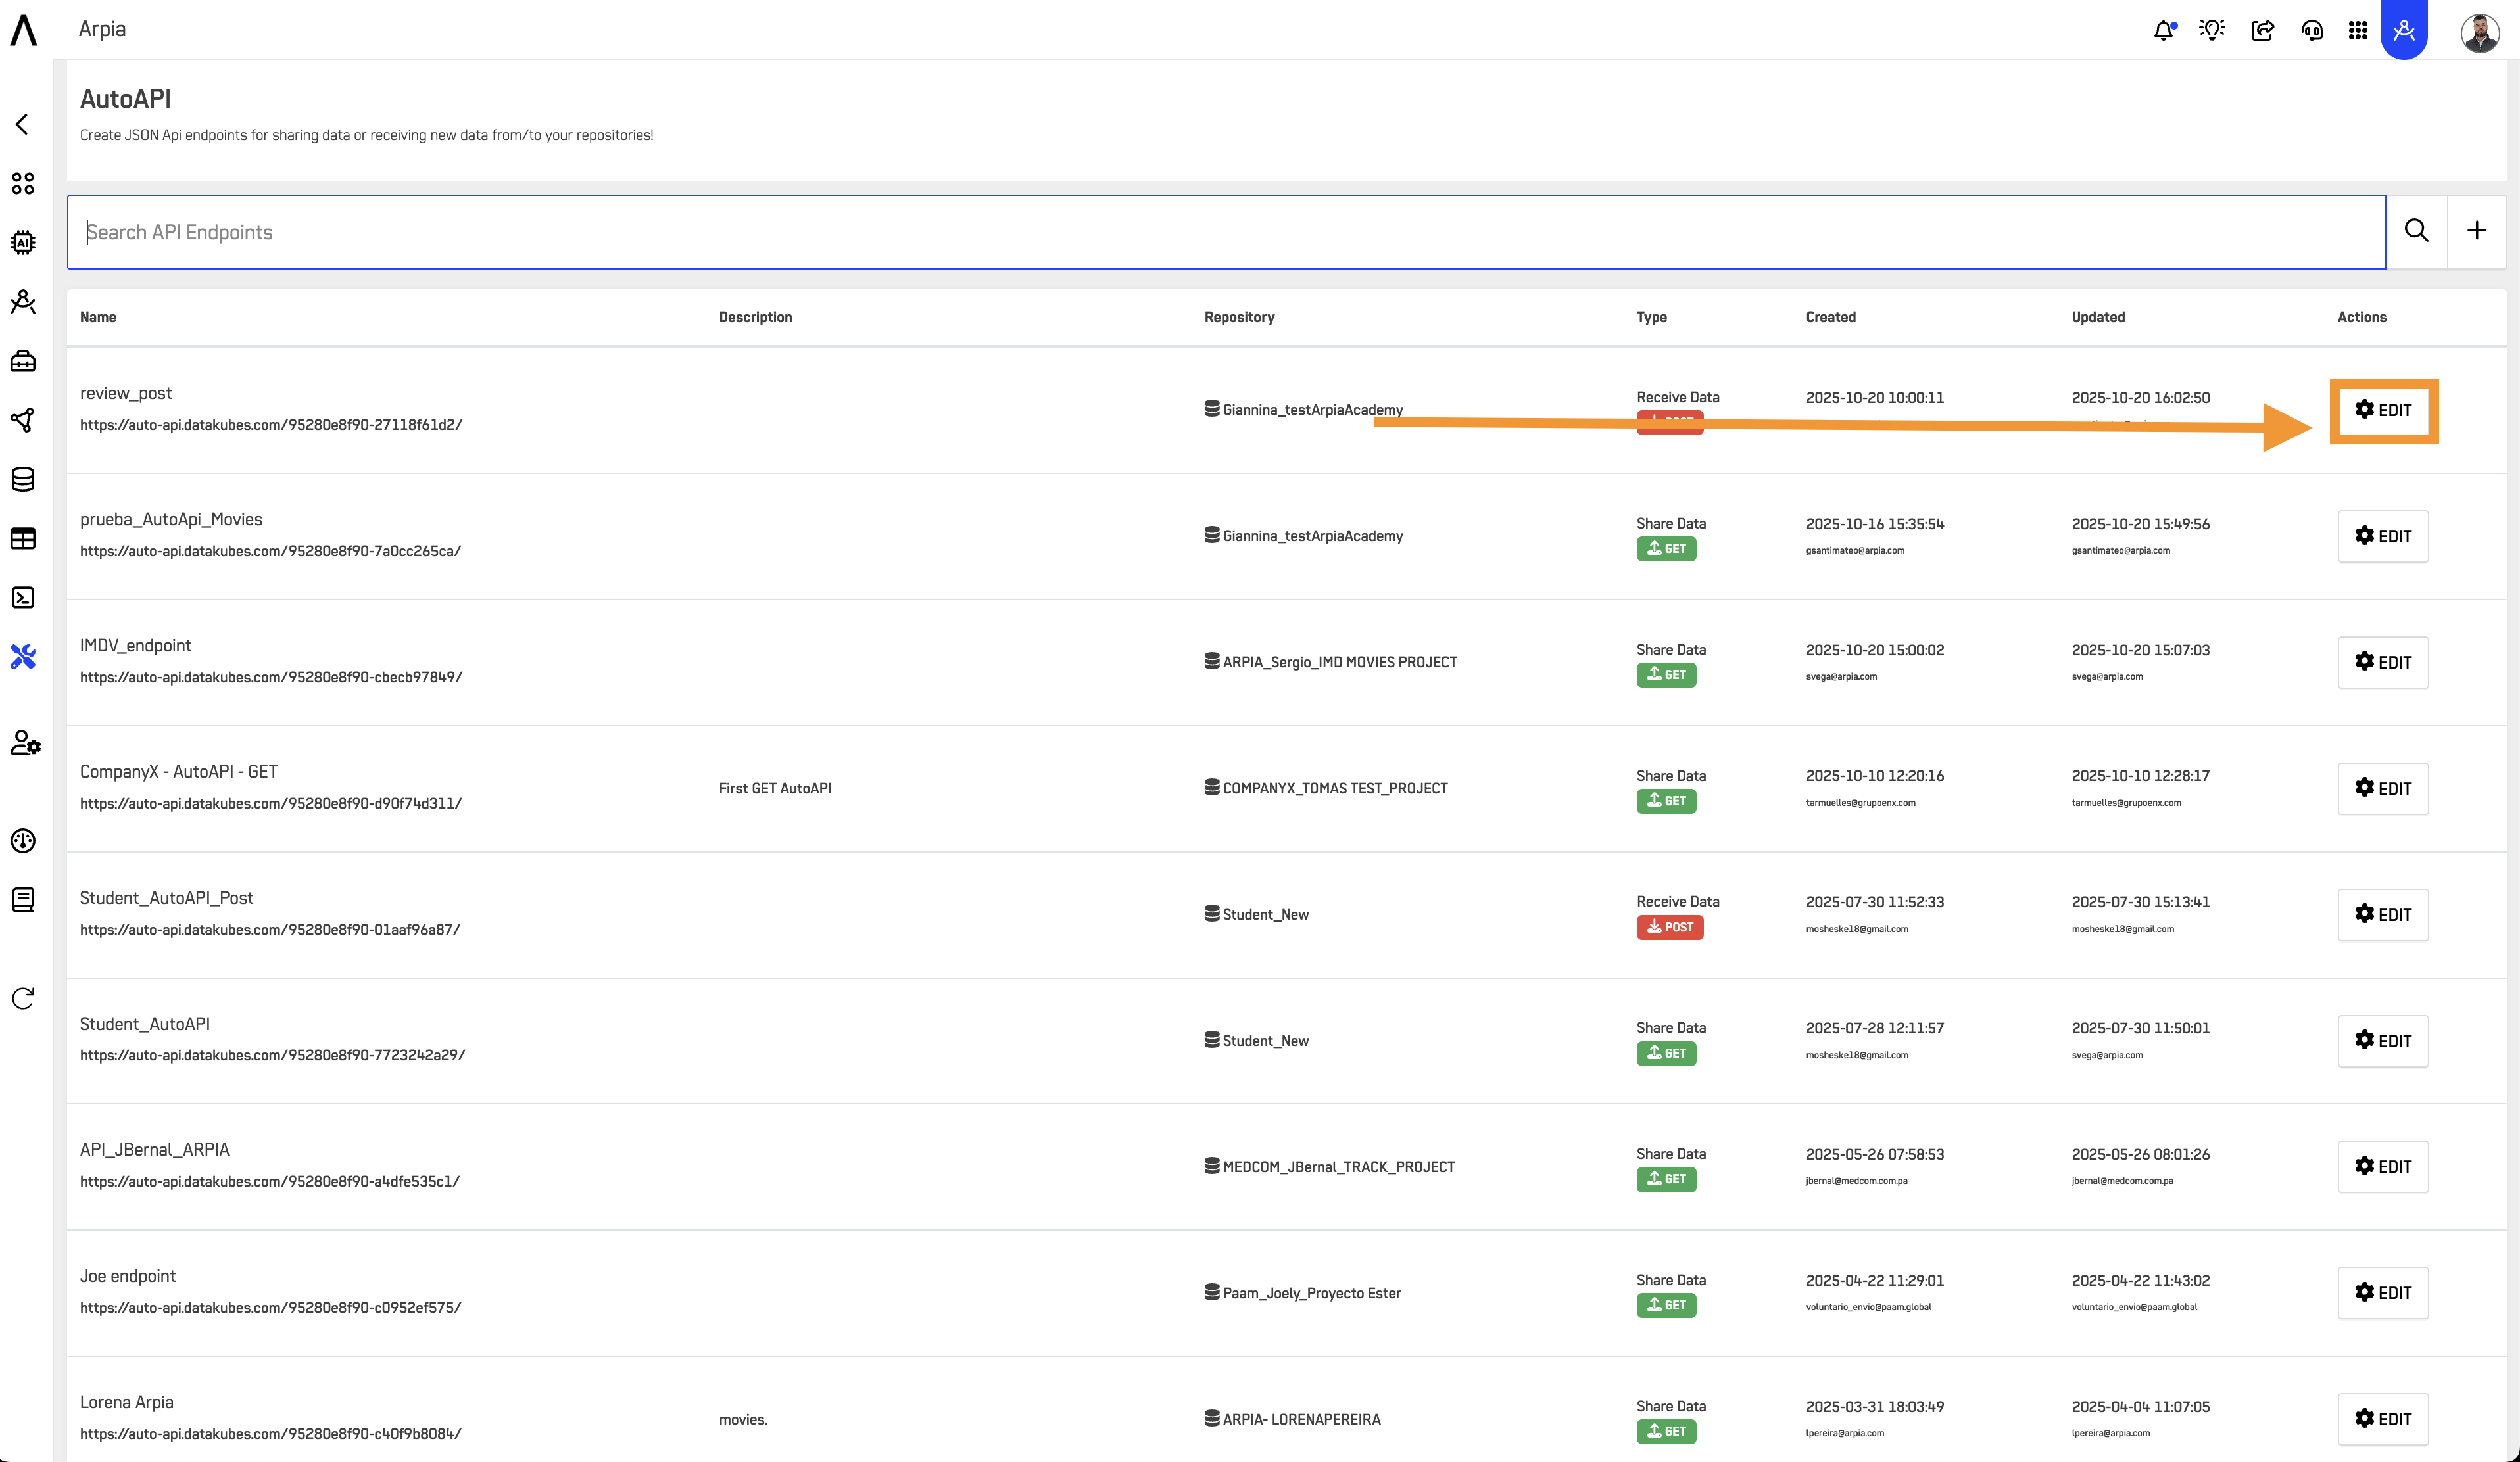Click the refresh icon in sidebar
Image resolution: width=2520 pixels, height=1462 pixels.
coord(23,999)
